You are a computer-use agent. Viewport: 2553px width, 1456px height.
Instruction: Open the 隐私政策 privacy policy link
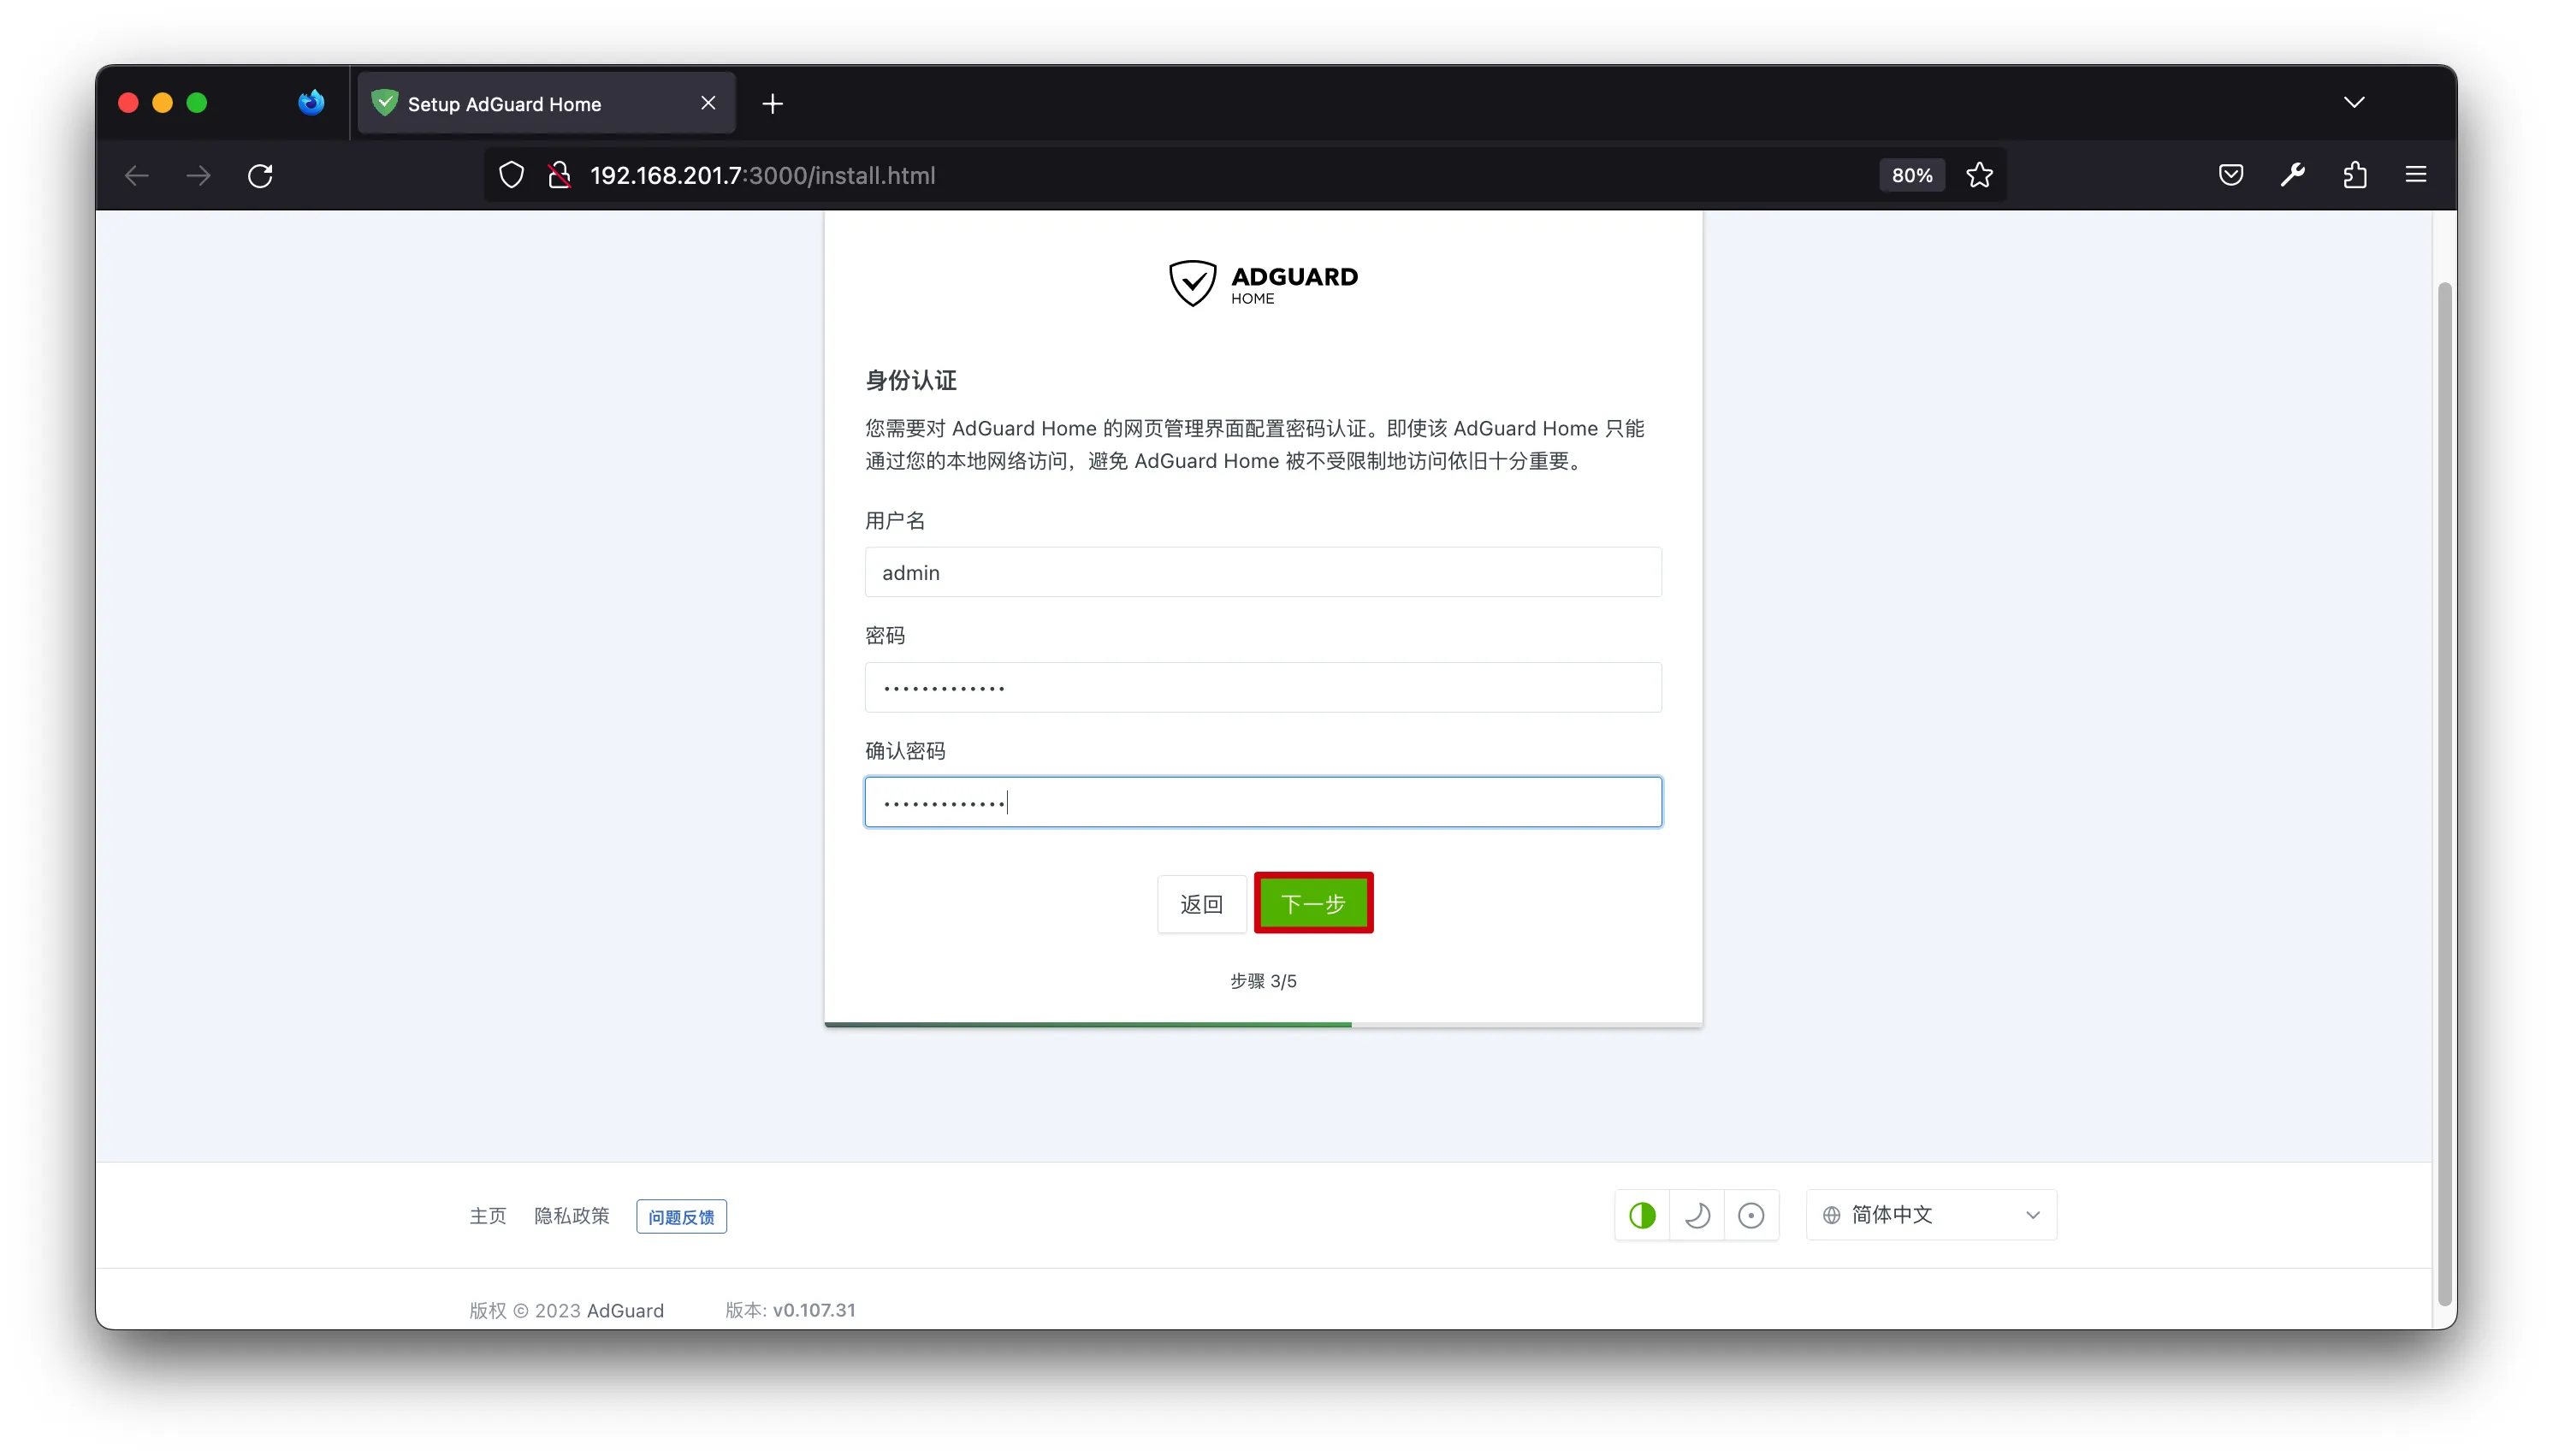tap(571, 1216)
